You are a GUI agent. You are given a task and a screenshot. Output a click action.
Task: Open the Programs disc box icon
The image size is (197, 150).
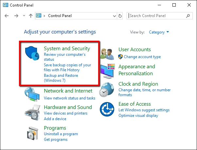(32, 133)
